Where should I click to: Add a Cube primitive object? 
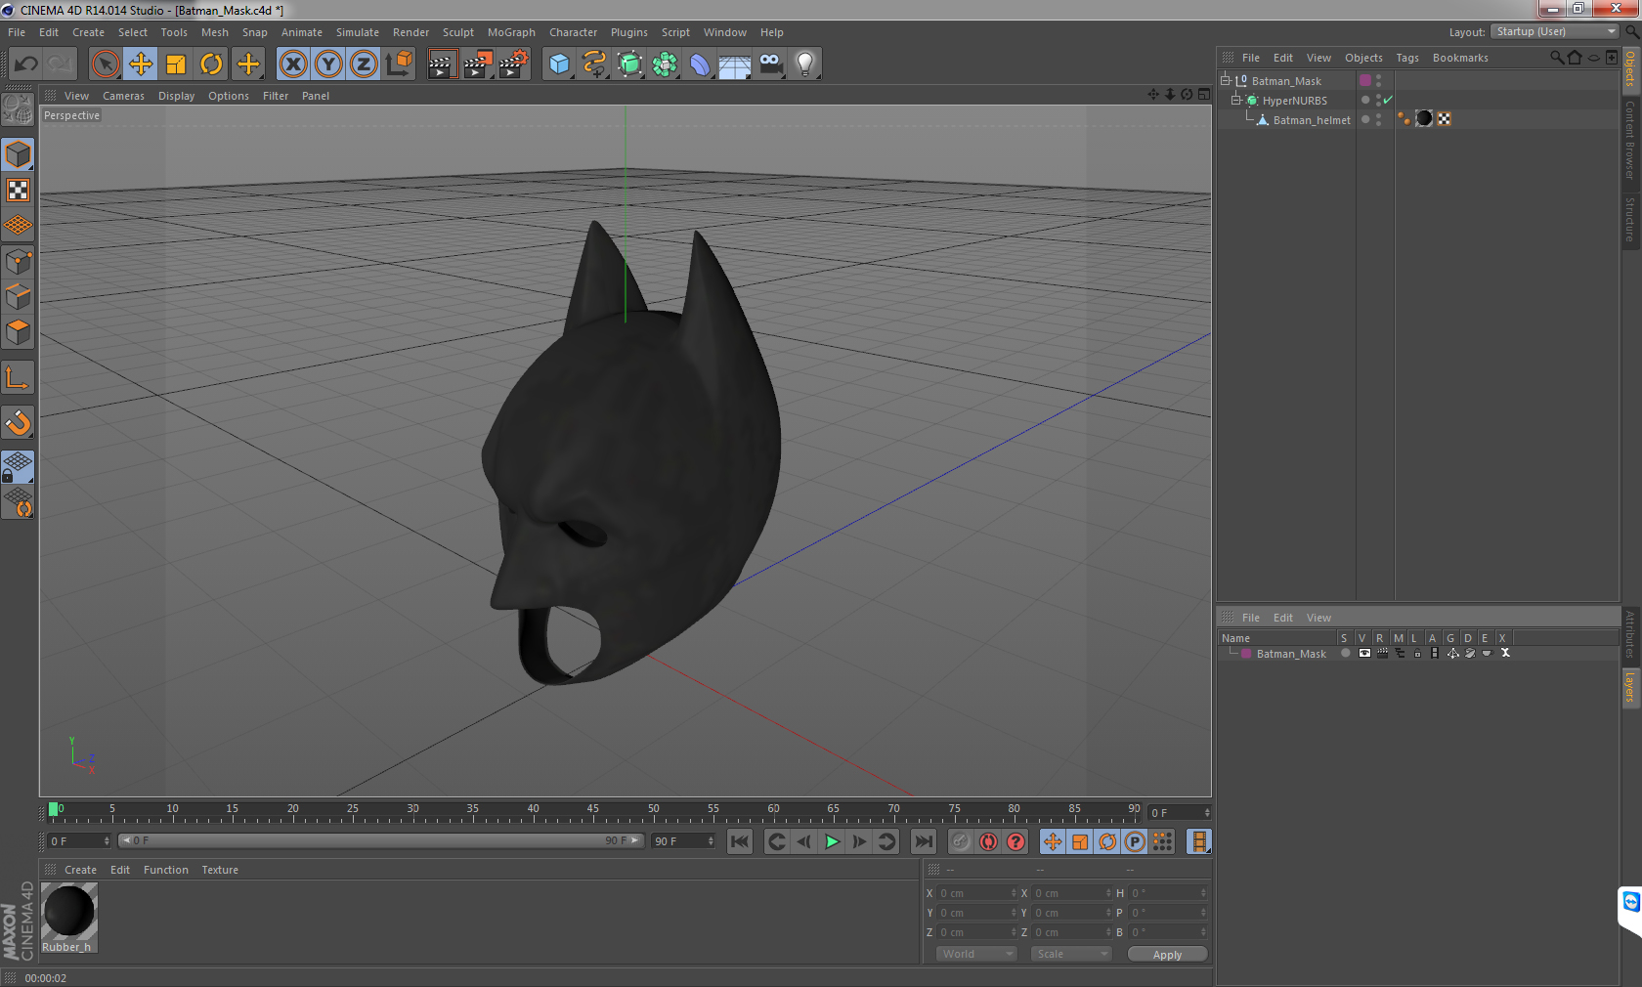559,64
